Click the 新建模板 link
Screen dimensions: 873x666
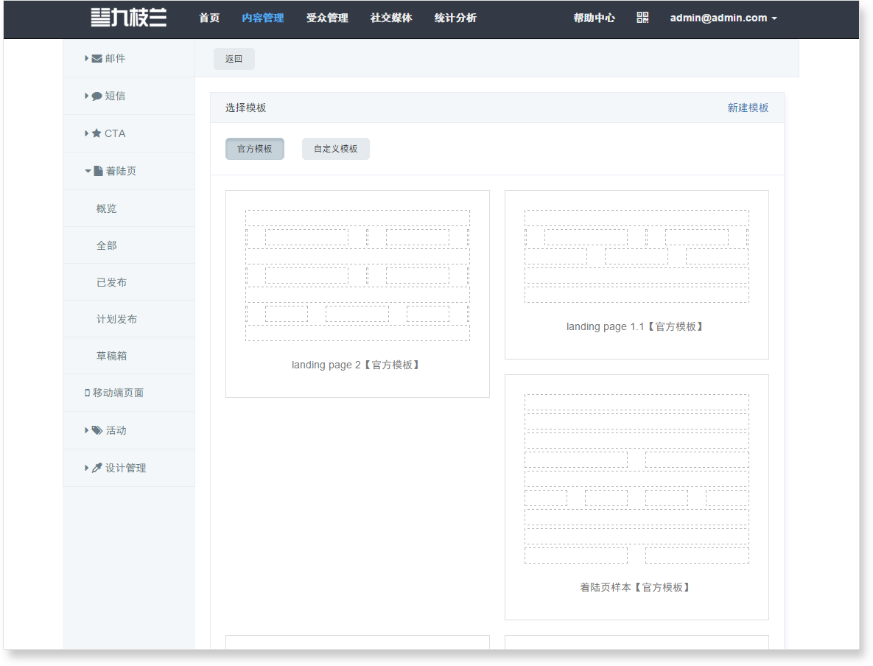(748, 108)
